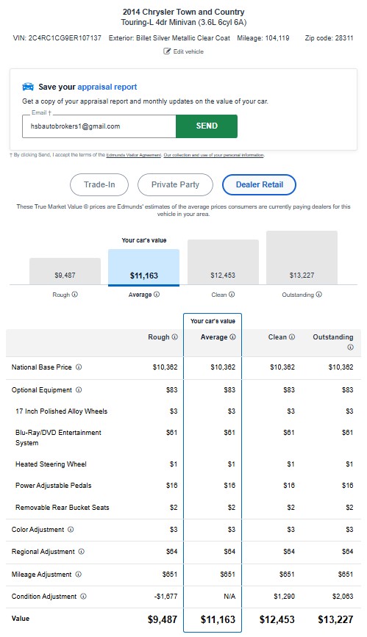367x637 pixels.
Task: Click the green SEND button
Action: [x=207, y=126]
